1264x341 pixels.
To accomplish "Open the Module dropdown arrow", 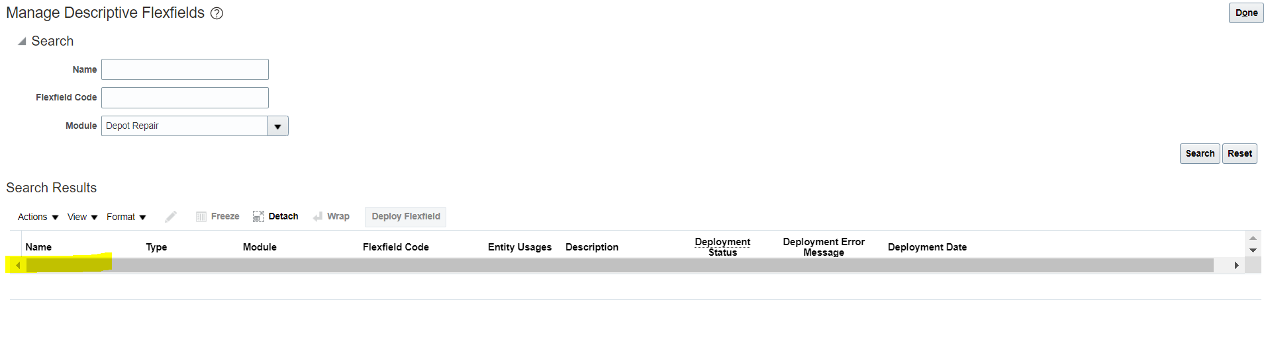I will tap(278, 126).
